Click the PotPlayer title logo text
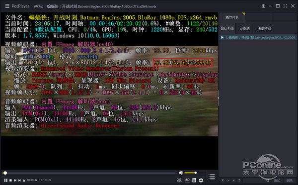This screenshot has width=298, height=185. tap(20, 6)
